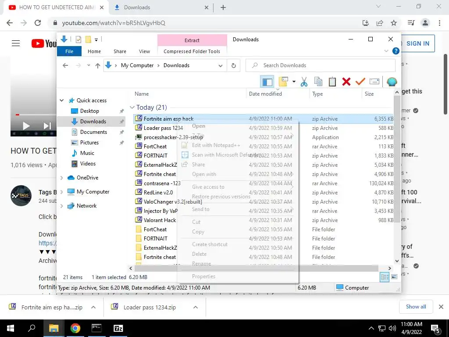
Task: Click the red X Delete toolbar icon
Action: click(x=346, y=82)
